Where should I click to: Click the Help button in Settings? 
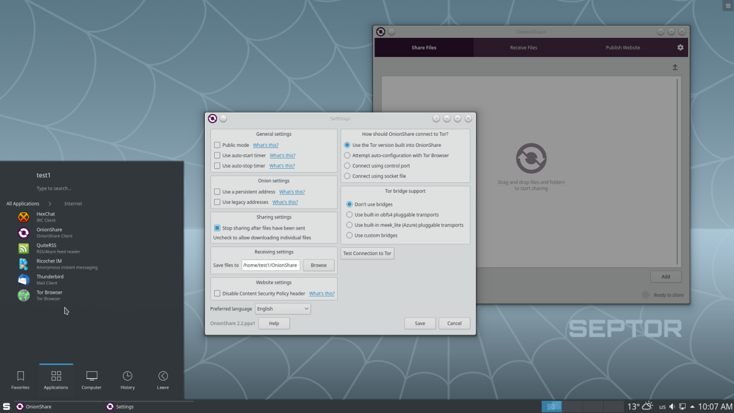pyautogui.click(x=274, y=323)
